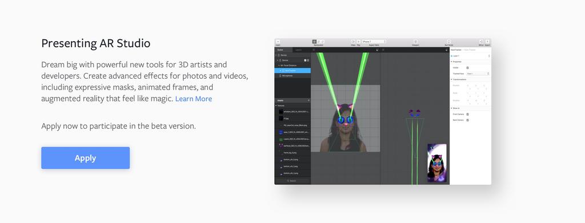Screen dimensions: 585x223
Task: Select the eyes texture asset with blue thumbnail
Action: [x=292, y=132]
